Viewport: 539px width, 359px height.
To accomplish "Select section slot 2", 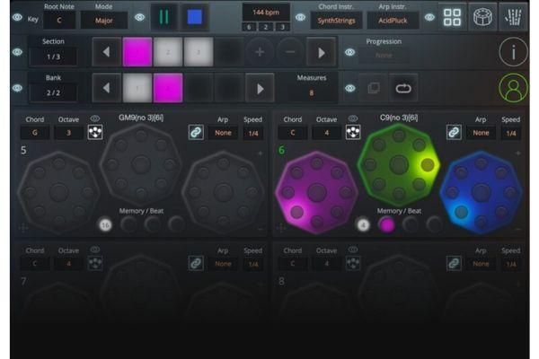I will pos(167,53).
